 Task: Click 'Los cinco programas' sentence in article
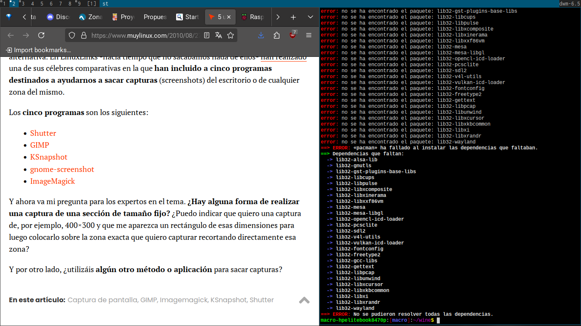78,112
